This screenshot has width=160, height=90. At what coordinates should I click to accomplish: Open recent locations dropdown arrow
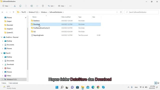(10, 12)
